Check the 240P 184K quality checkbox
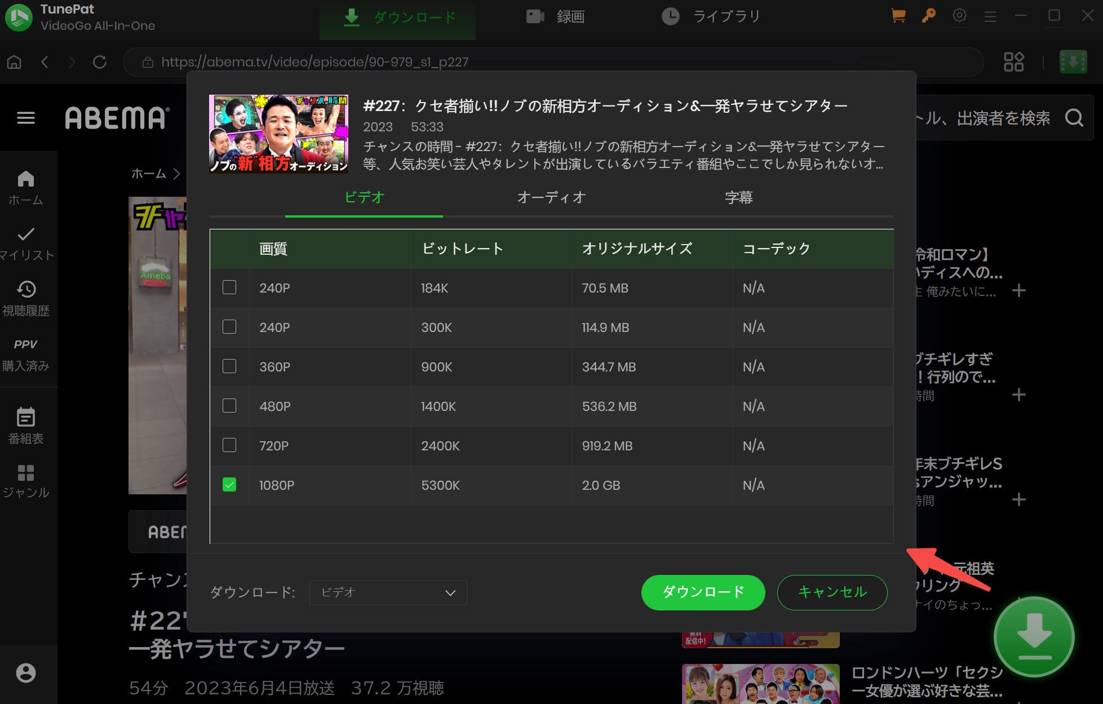 (229, 287)
